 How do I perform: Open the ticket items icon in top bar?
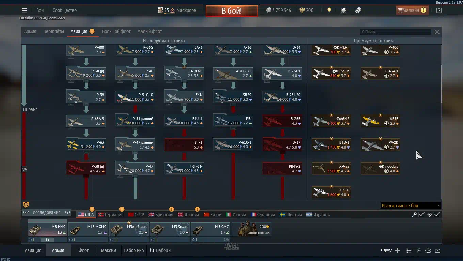pos(358,10)
